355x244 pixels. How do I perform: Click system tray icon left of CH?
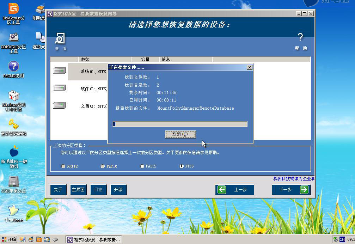point(336,239)
